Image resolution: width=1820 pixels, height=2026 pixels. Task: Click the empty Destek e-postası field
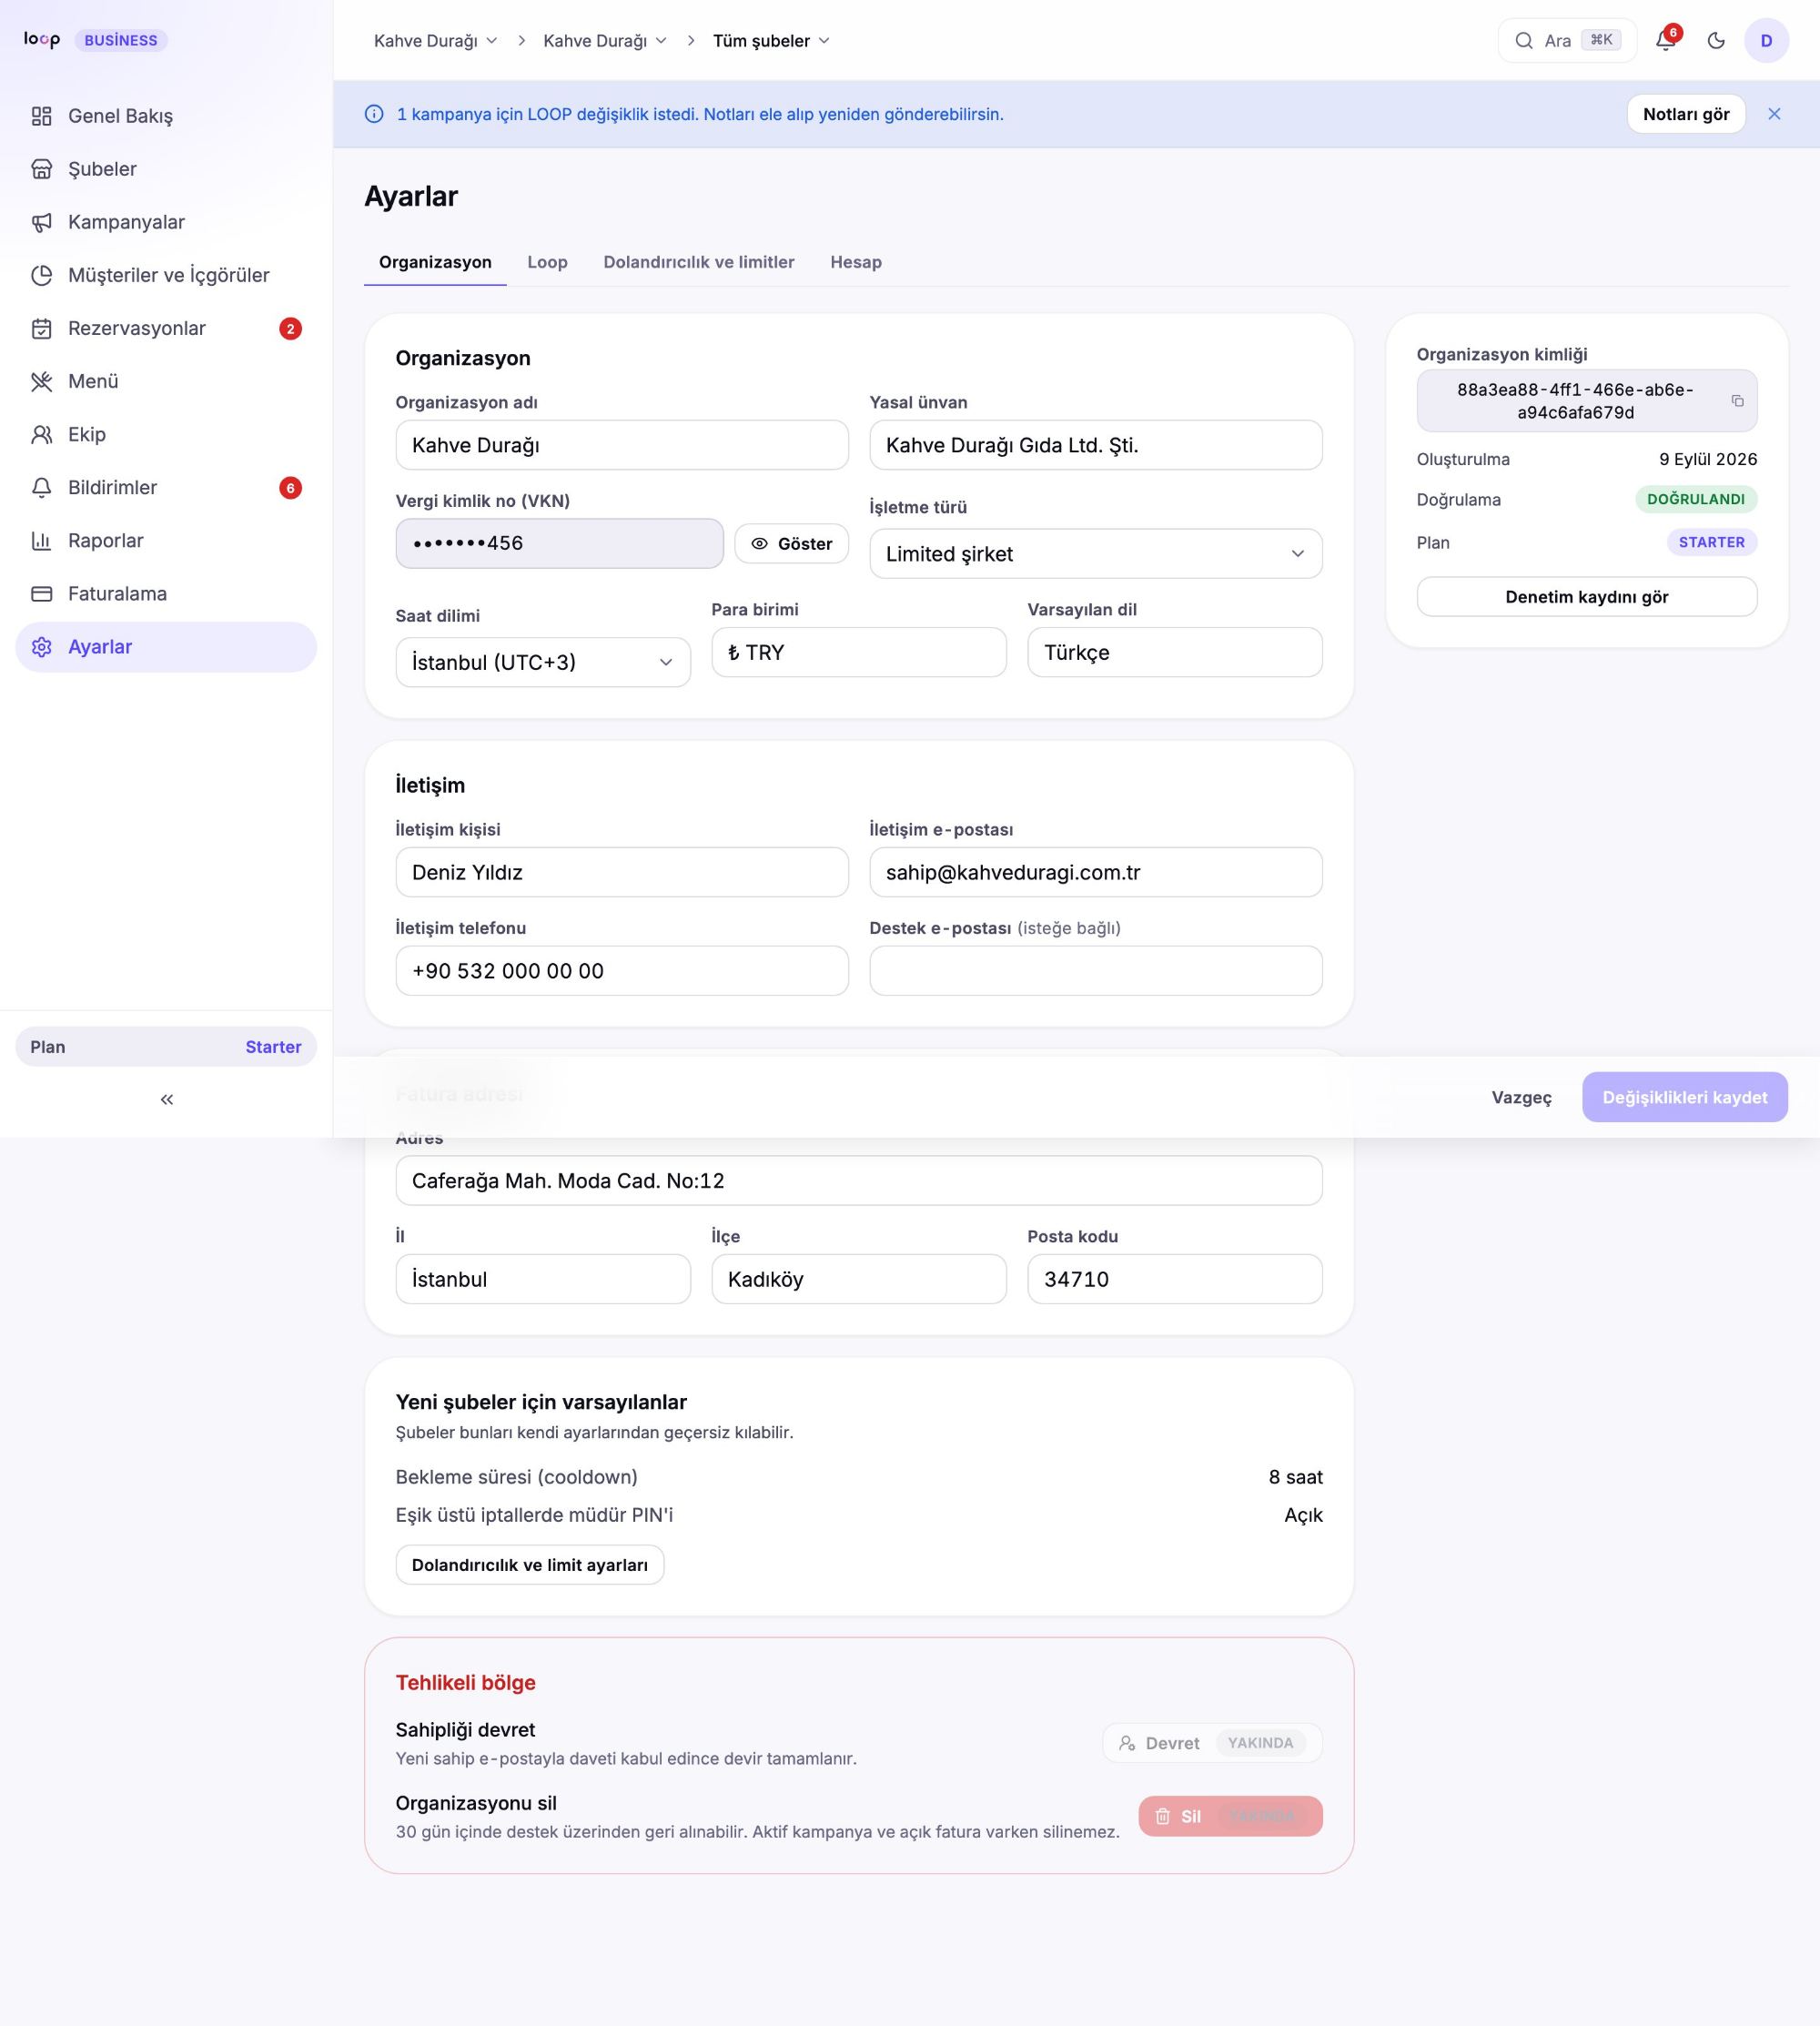point(1096,971)
